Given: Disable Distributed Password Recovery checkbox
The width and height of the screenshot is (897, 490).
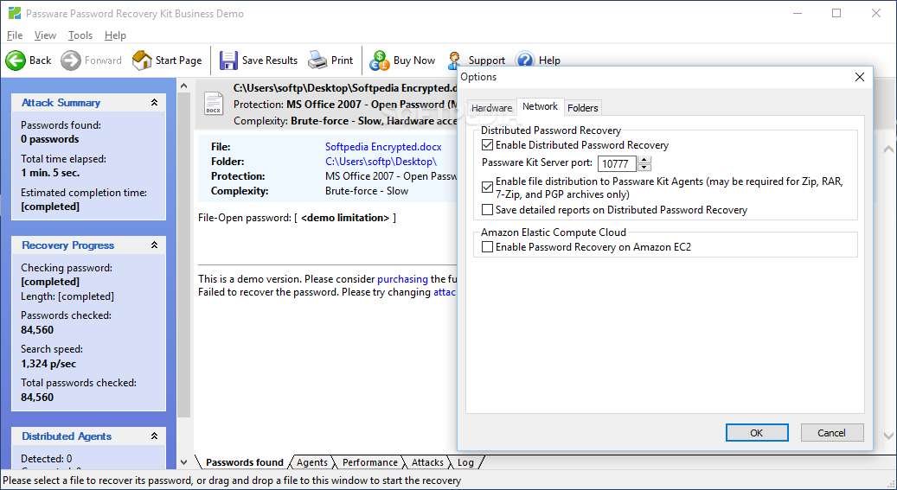Looking at the screenshot, I should coord(487,145).
